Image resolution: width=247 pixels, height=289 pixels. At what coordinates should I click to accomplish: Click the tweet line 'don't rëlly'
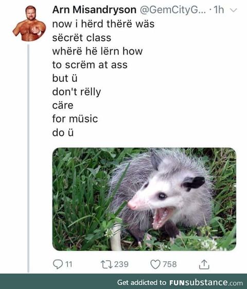point(77,92)
